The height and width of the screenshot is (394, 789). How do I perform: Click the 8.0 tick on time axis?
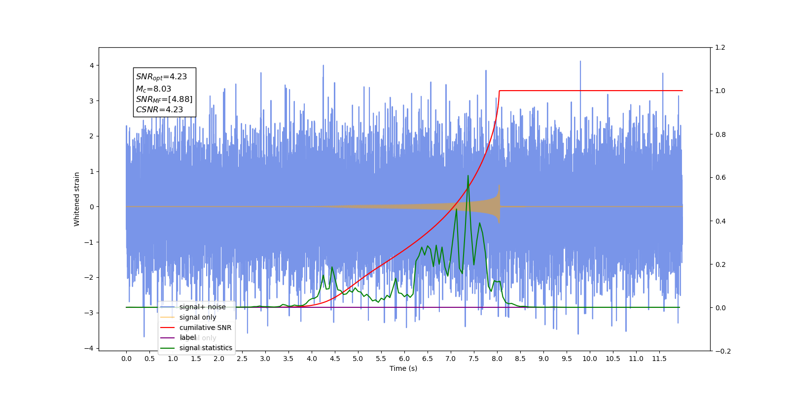497,359
